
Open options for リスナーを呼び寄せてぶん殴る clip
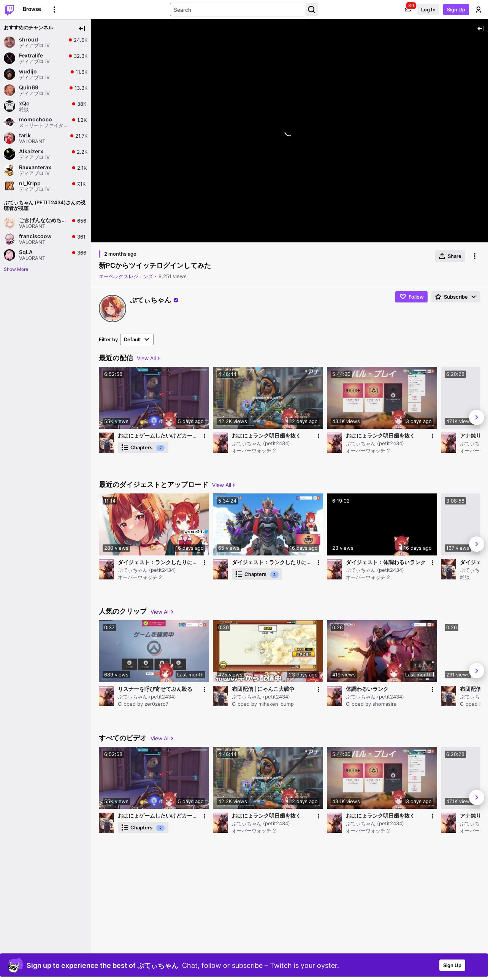pyautogui.click(x=204, y=689)
